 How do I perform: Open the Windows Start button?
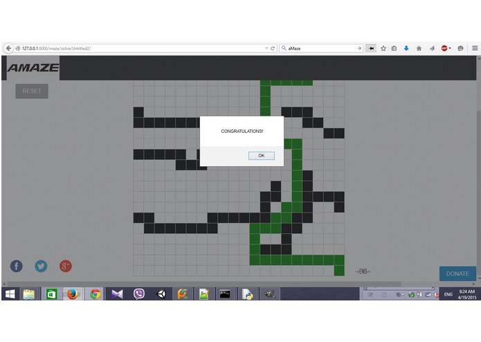pos(10,294)
